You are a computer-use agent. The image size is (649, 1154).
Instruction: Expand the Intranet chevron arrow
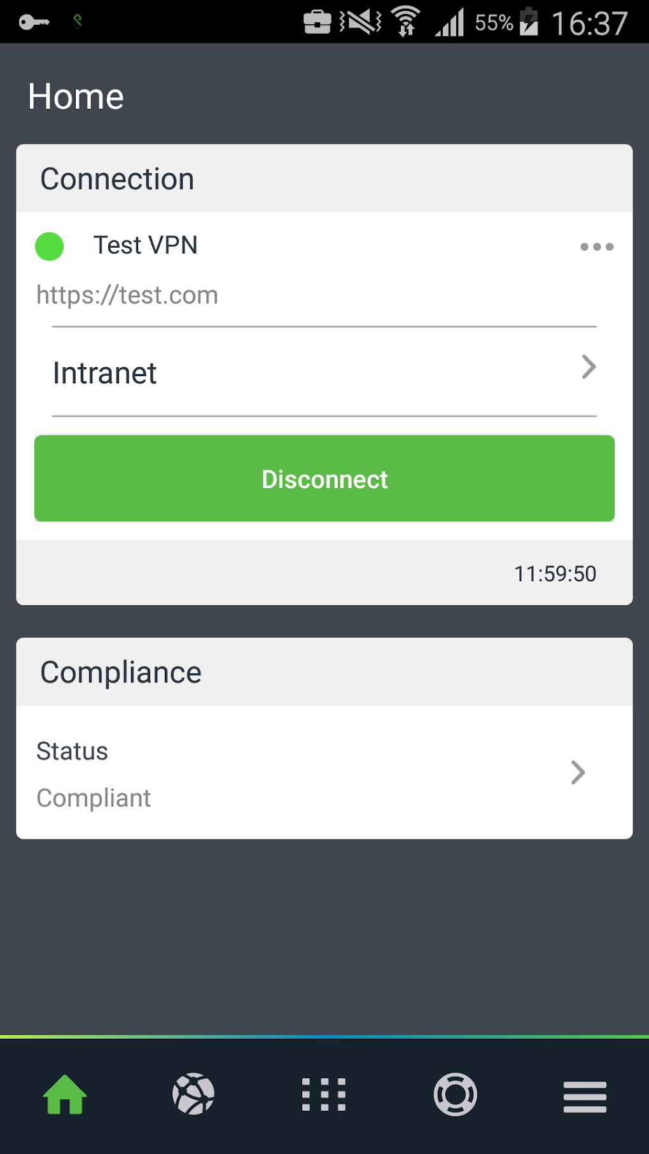coord(589,367)
